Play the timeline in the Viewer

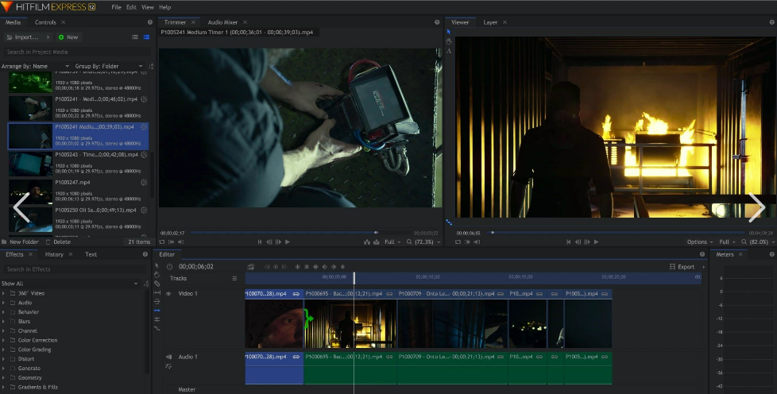pyautogui.click(x=596, y=241)
